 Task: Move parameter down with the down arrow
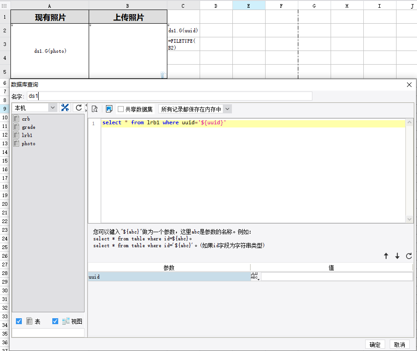click(397, 256)
